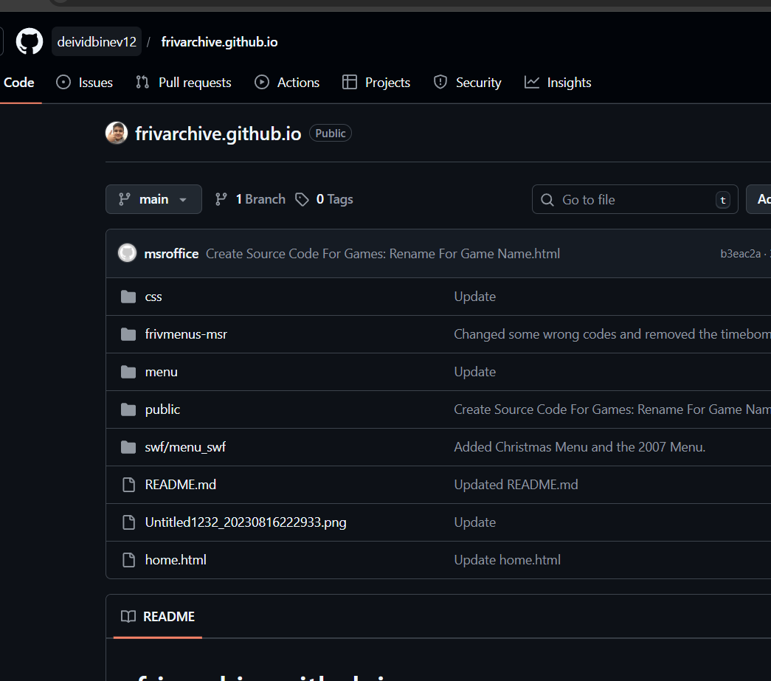771x681 pixels.
Task: Switch to the Issues tab
Action: coord(85,82)
